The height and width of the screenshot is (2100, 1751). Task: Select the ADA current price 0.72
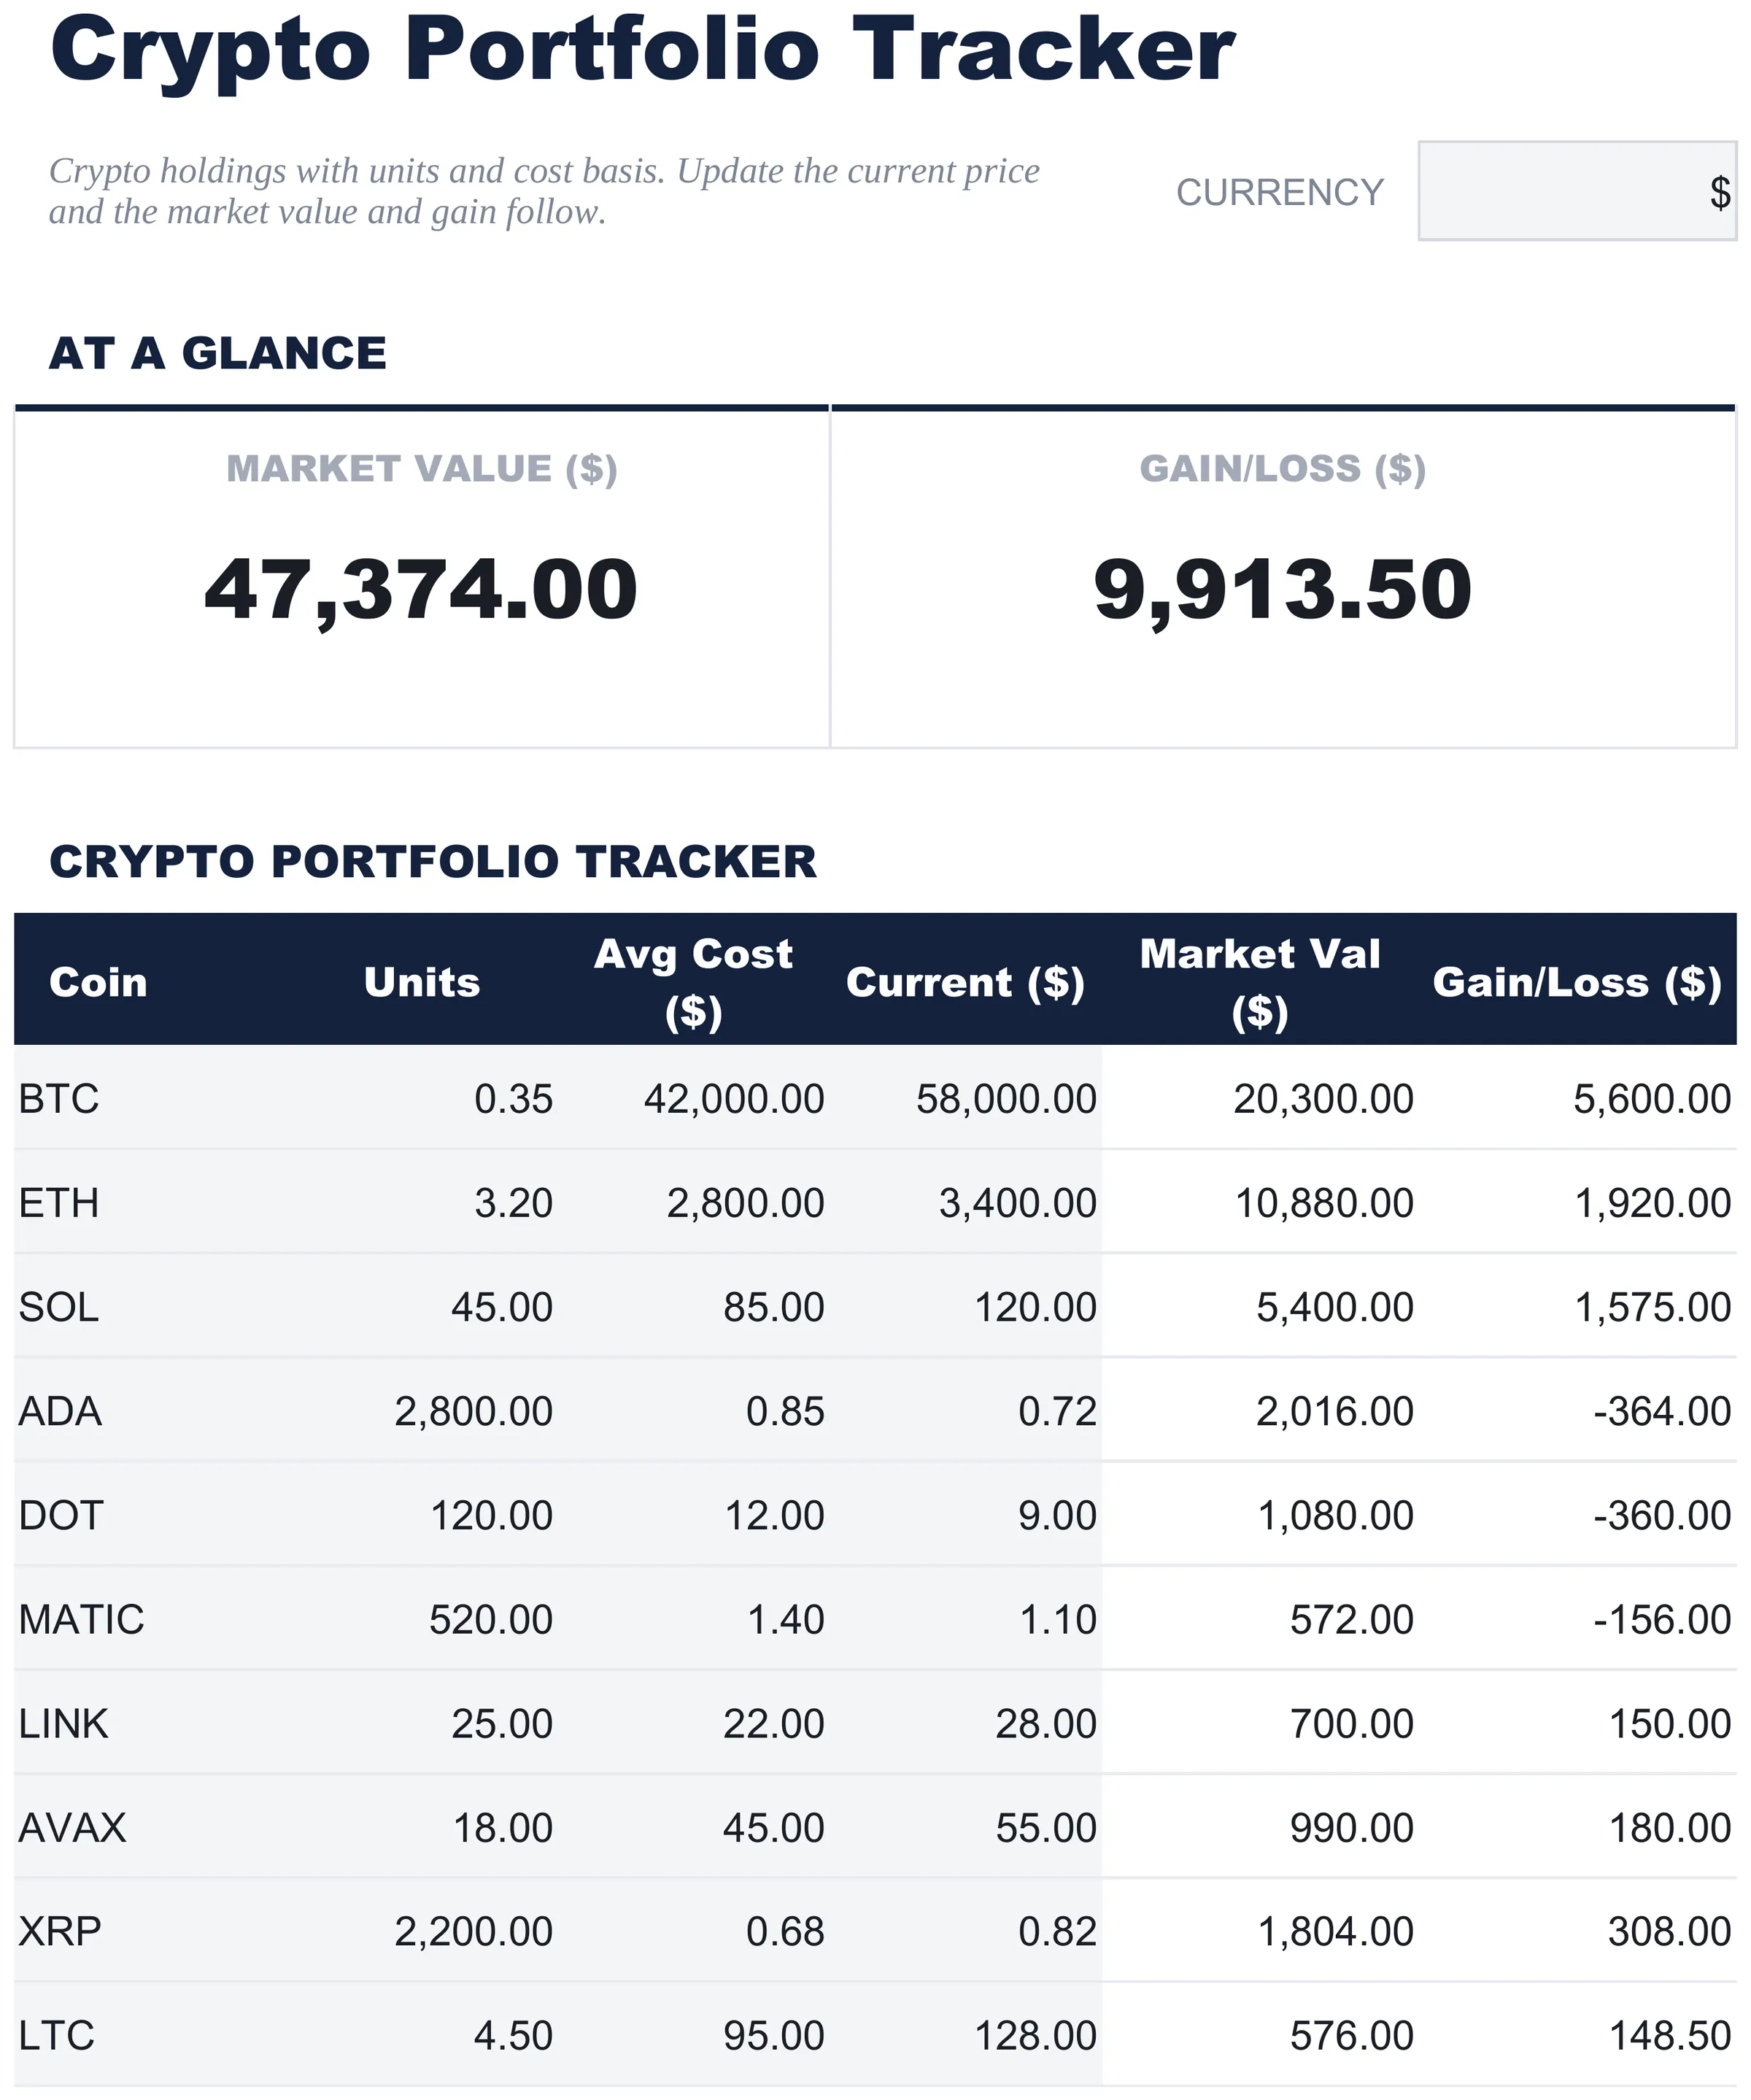point(965,1410)
